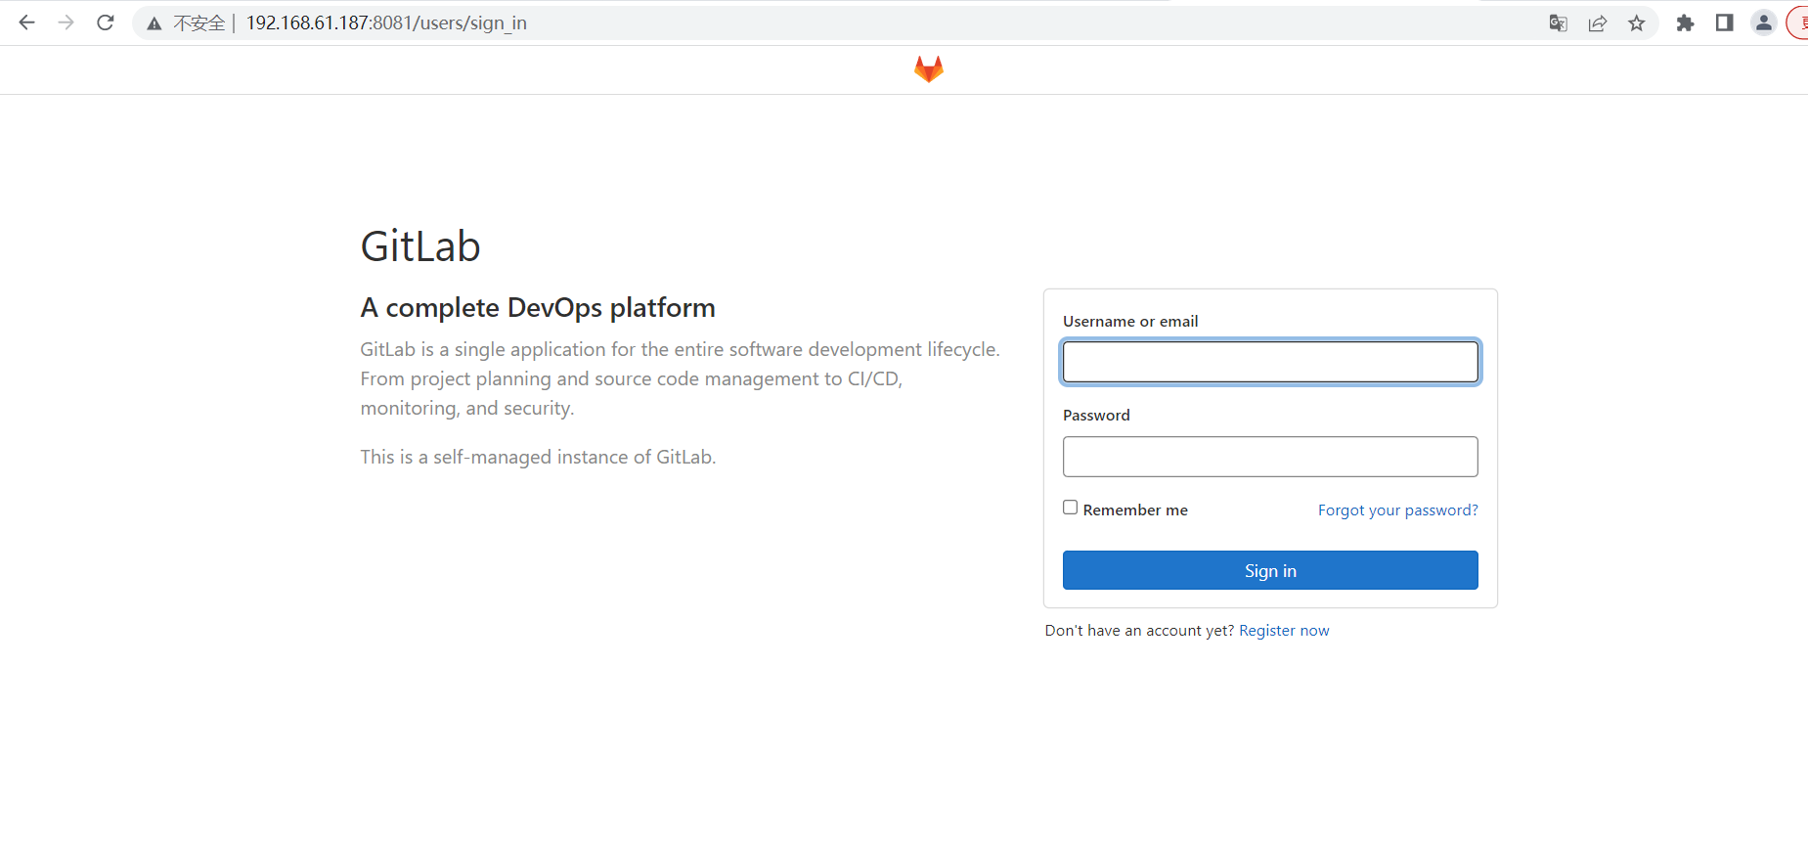Click the blue Sign in button
This screenshot has height=842, width=1808.
coord(1270,570)
